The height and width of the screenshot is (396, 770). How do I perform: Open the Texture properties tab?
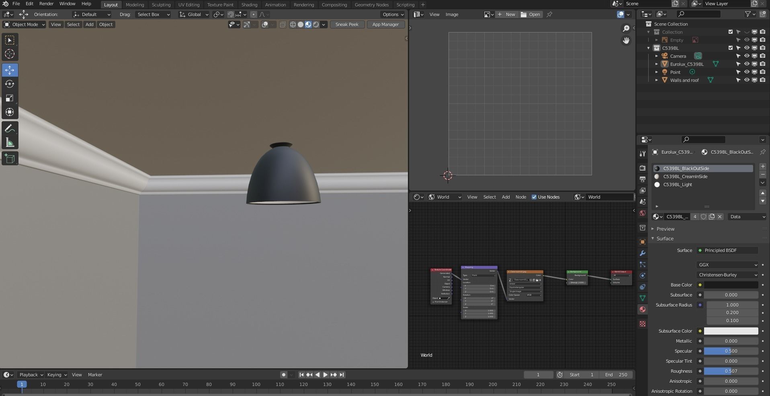click(643, 324)
